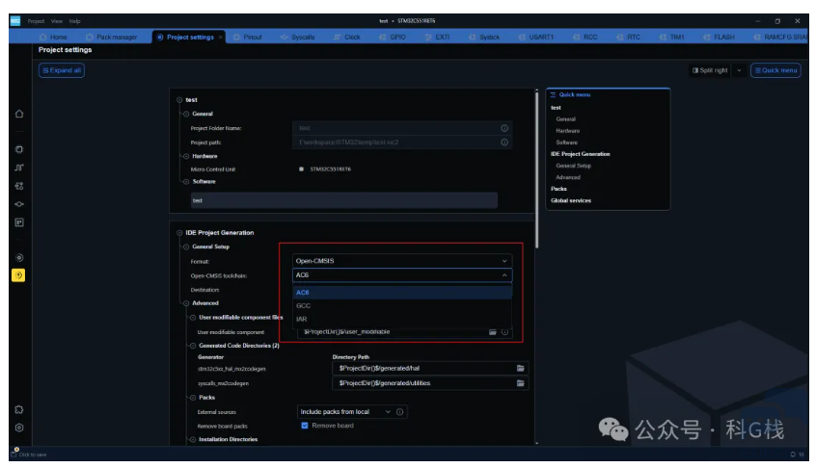Click folder icon beside the generated/hal path

coord(521,368)
